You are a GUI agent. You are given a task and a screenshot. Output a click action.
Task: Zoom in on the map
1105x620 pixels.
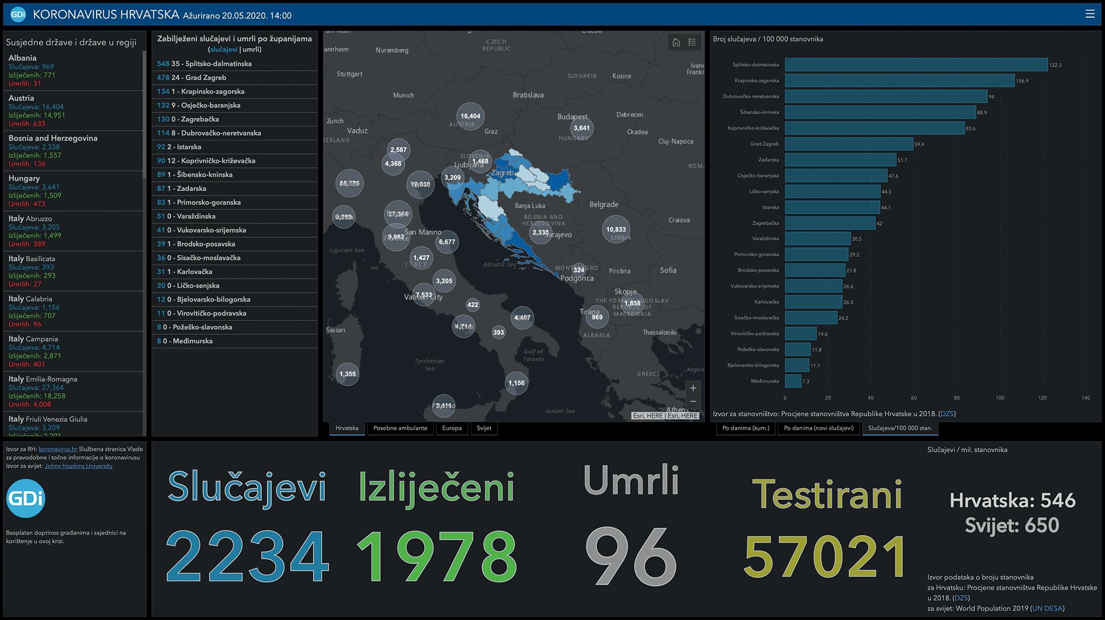tap(693, 388)
